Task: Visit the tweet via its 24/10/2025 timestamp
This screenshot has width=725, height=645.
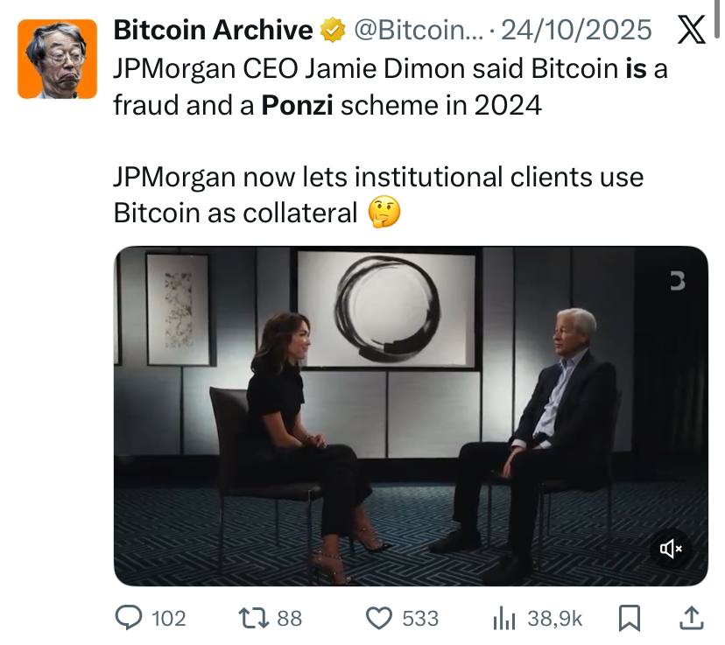Action: (x=575, y=29)
